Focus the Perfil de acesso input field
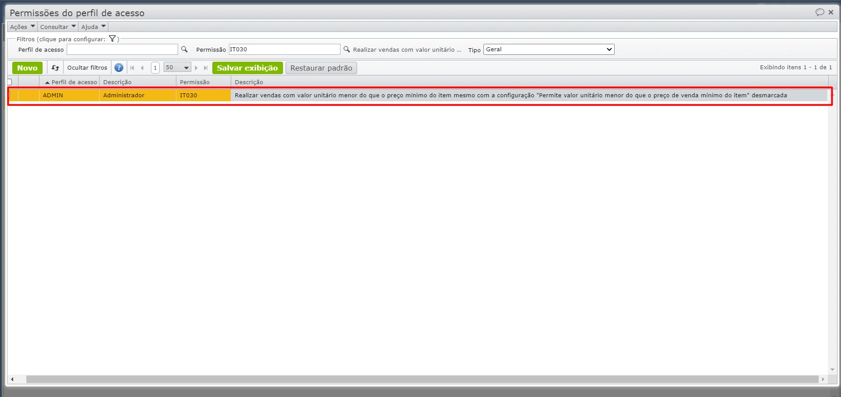The width and height of the screenshot is (841, 397). pyautogui.click(x=122, y=50)
